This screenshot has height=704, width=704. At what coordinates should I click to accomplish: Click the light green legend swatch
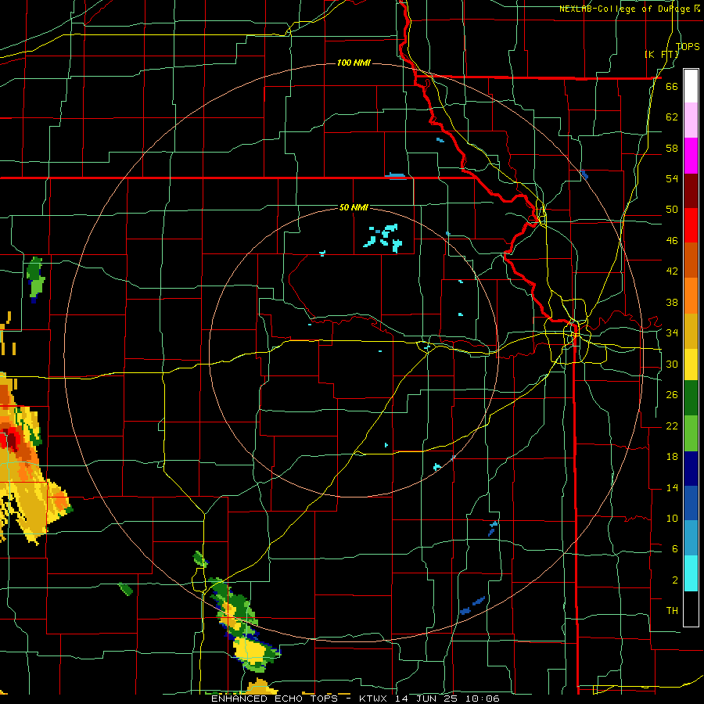point(691,433)
